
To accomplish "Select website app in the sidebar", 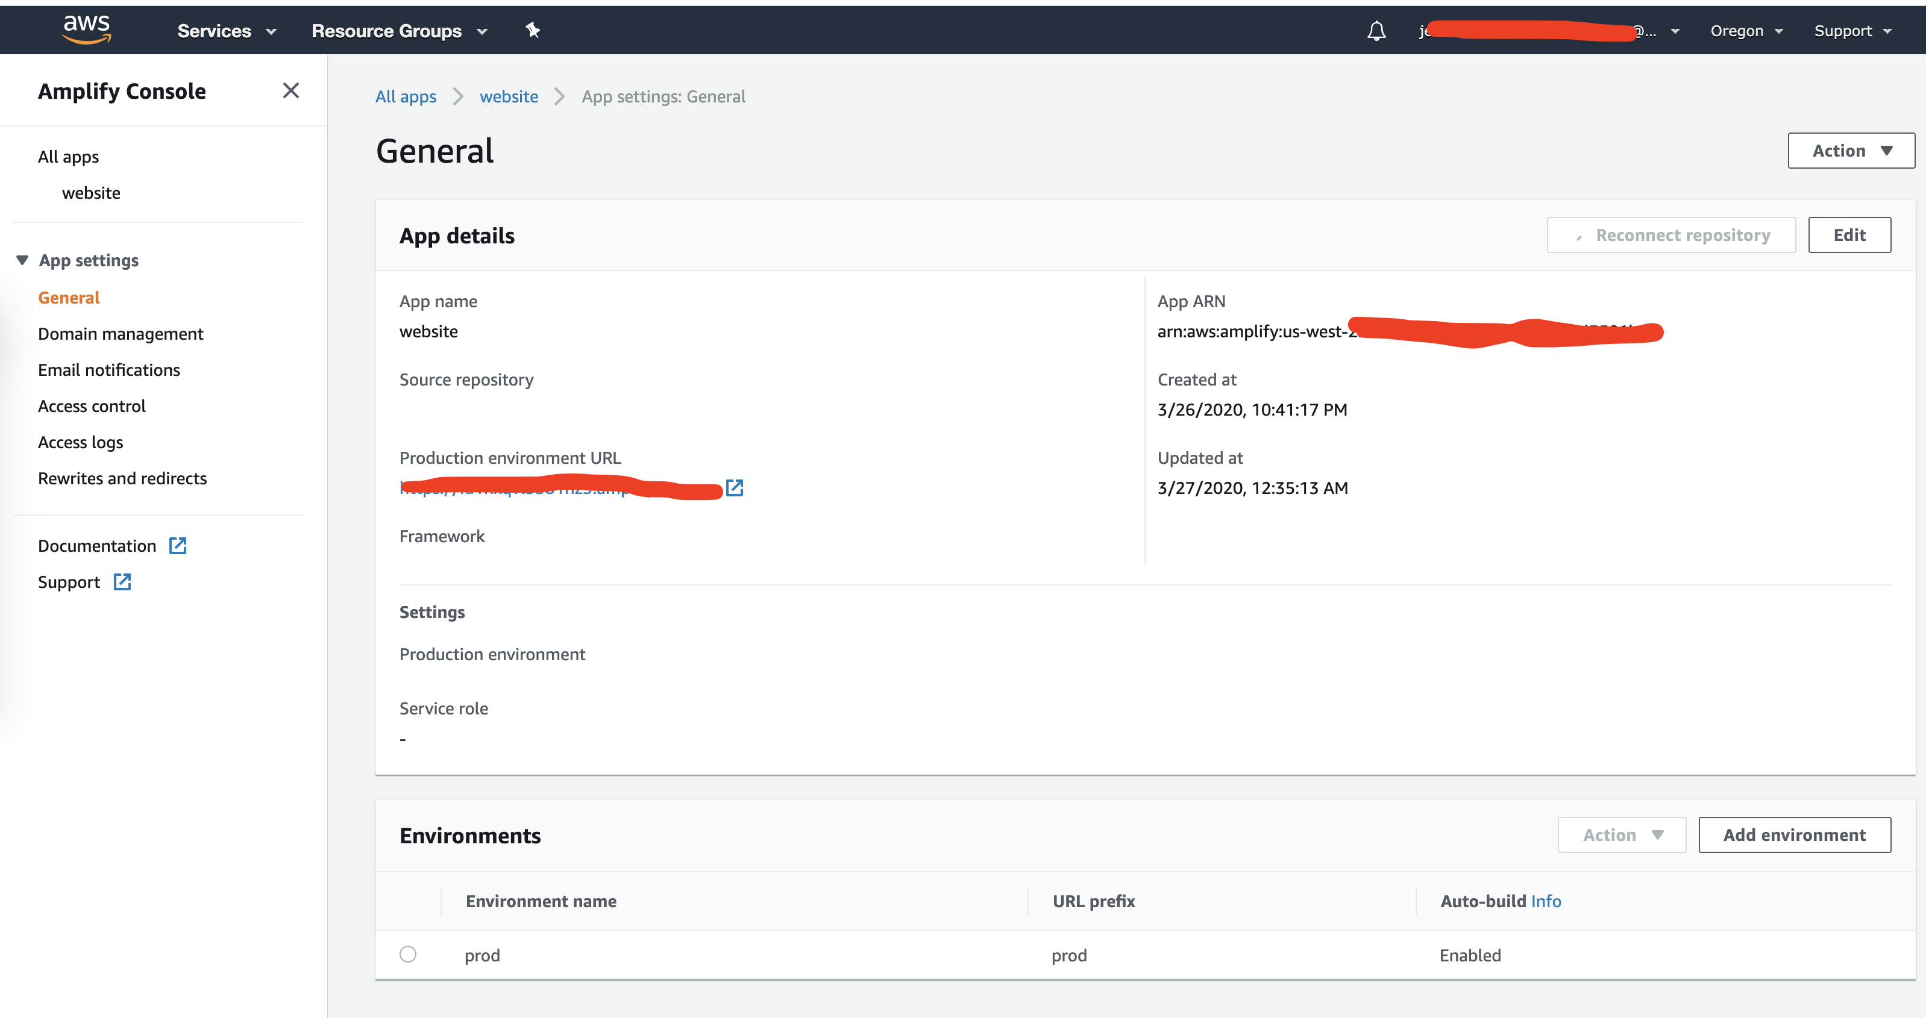I will [x=91, y=193].
